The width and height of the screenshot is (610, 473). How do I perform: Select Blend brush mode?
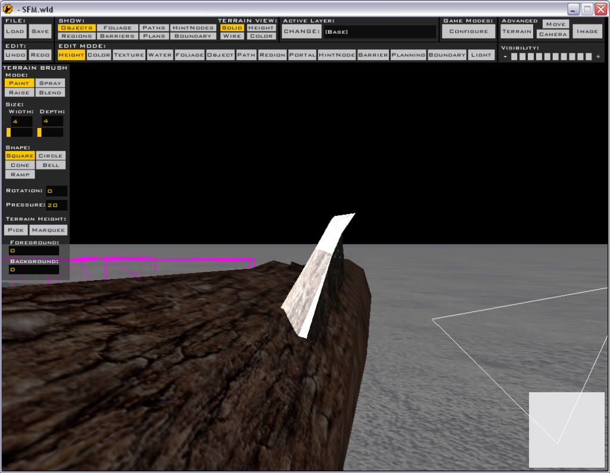click(50, 92)
